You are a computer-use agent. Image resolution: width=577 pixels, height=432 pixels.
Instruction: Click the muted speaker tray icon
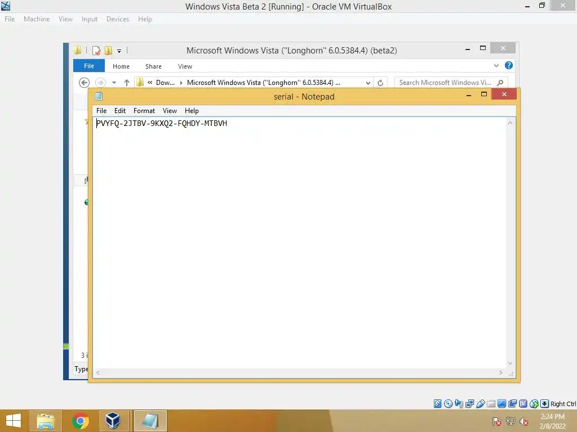523,421
